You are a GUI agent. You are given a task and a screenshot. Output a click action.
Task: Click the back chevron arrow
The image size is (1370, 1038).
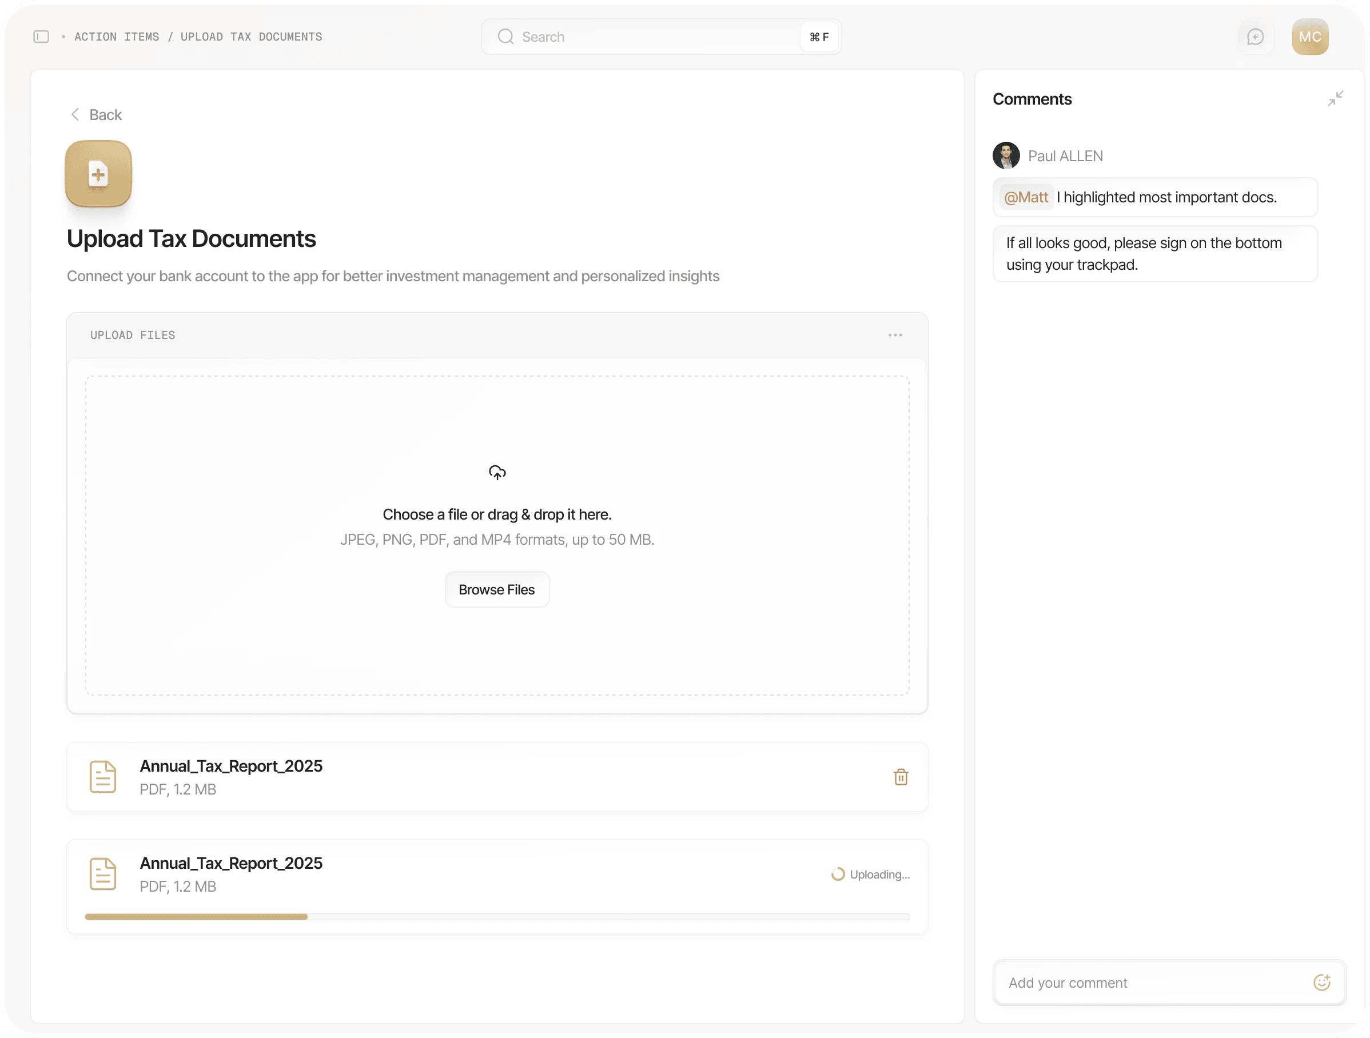pos(75,114)
